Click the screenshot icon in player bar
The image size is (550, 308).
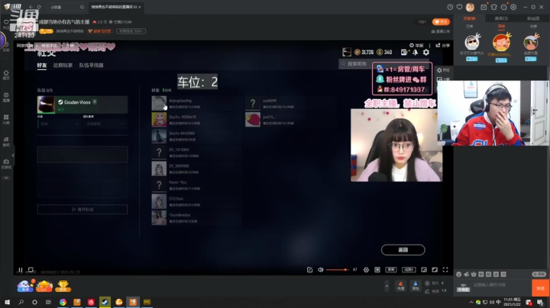377,270
